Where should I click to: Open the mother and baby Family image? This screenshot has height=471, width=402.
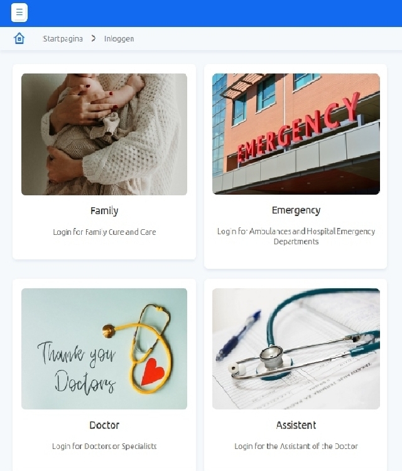(104, 134)
